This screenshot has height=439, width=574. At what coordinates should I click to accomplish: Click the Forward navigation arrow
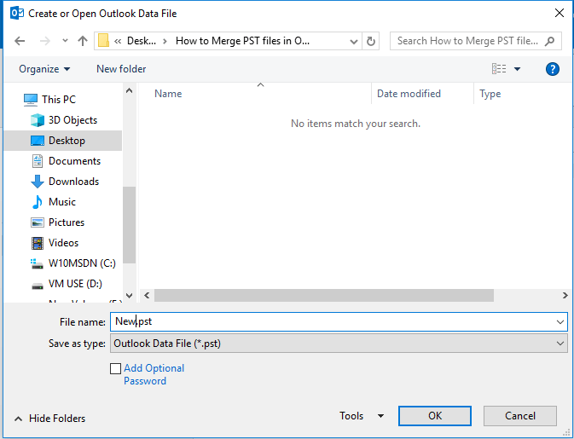pos(45,41)
